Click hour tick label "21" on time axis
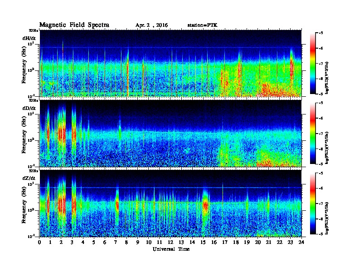Screen dimensions: 359x278 [x=268, y=242]
